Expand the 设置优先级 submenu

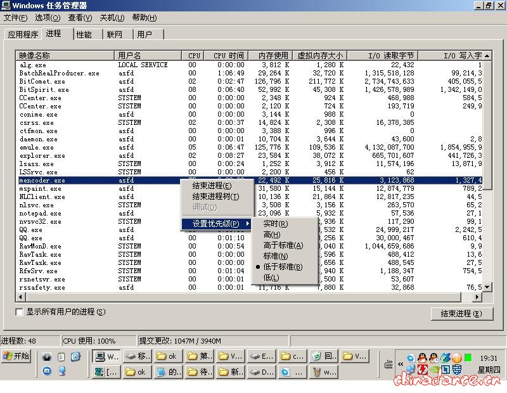pos(214,223)
